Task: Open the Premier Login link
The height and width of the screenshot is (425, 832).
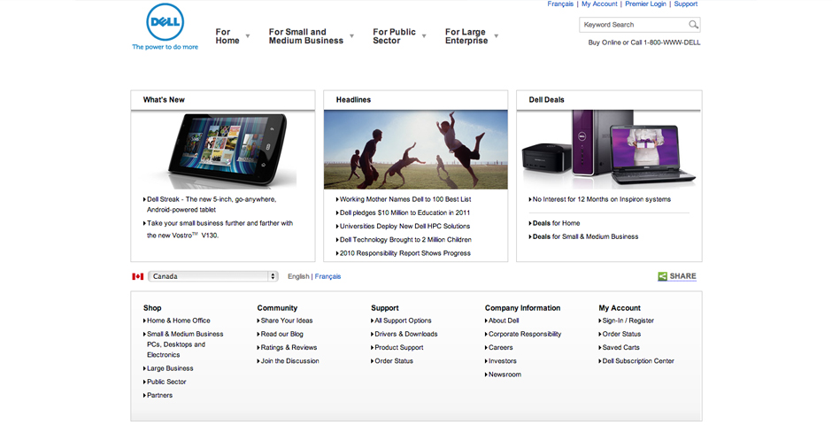Action: click(x=645, y=4)
